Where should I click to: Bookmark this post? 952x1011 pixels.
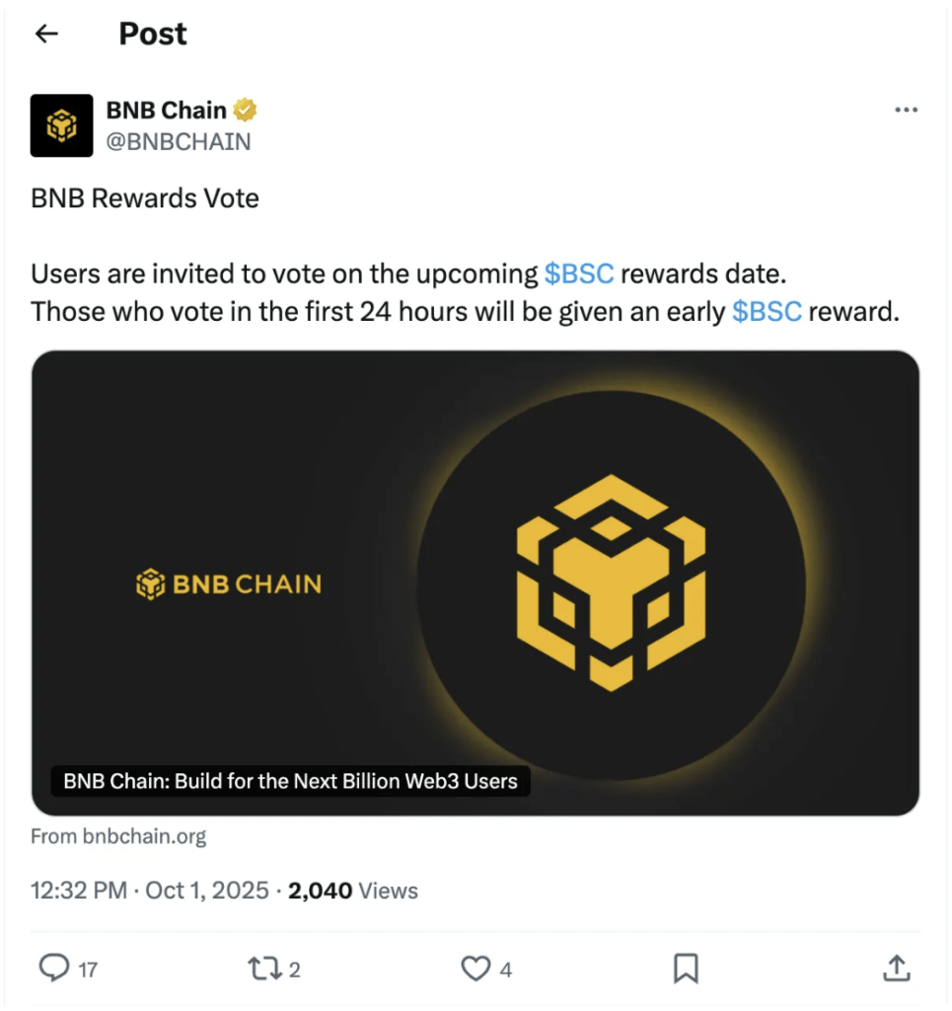pos(685,968)
